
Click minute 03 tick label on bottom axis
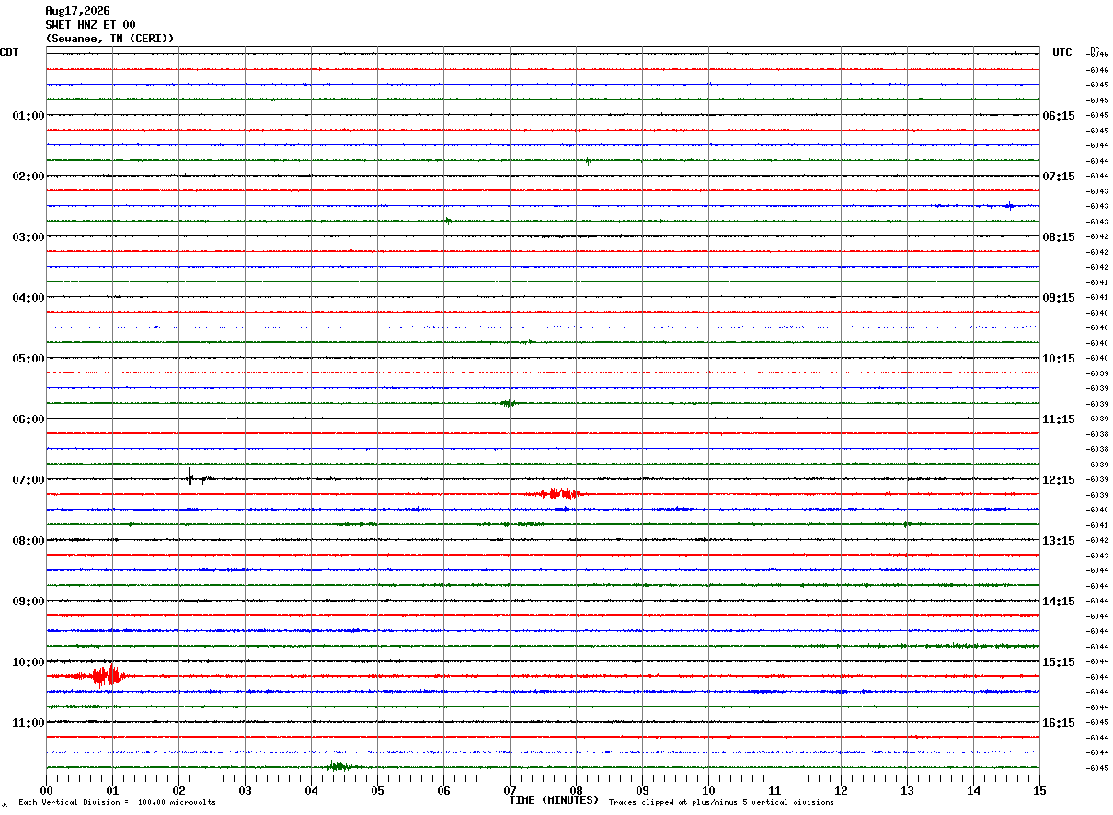(x=245, y=790)
